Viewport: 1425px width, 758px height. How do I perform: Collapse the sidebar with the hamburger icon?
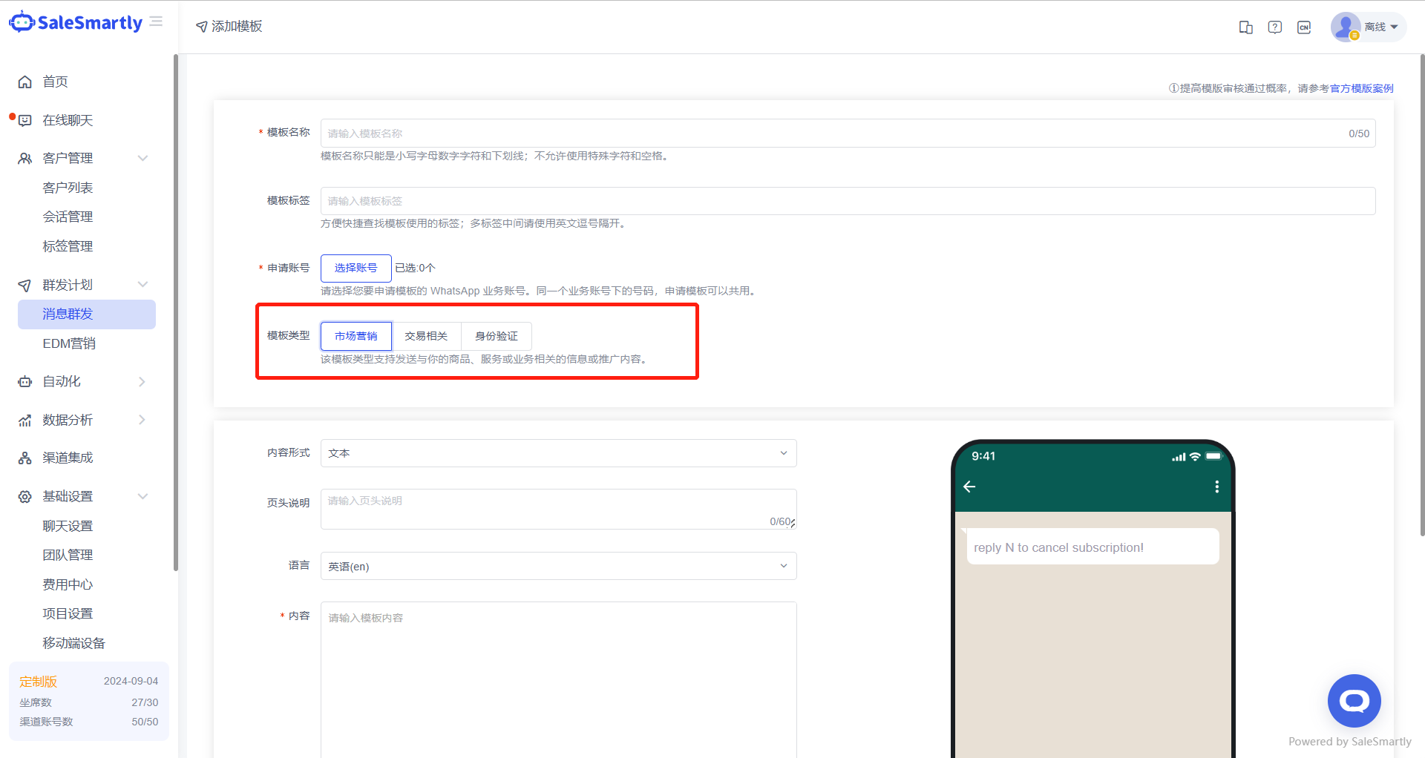pos(156,22)
